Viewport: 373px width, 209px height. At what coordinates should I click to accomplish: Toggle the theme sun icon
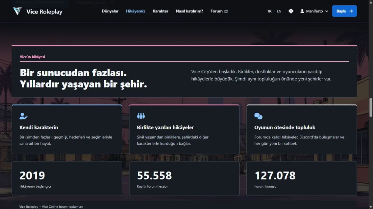[x=291, y=11]
